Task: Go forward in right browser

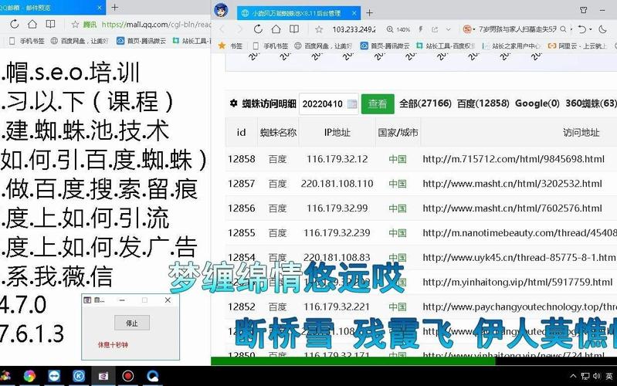Action: (x=239, y=29)
